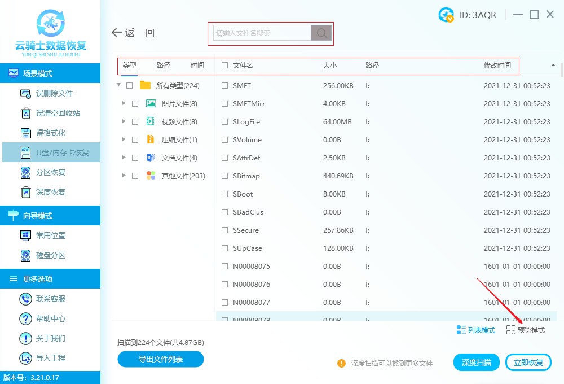Expand the 视频文件(8) tree node

[x=124, y=121]
